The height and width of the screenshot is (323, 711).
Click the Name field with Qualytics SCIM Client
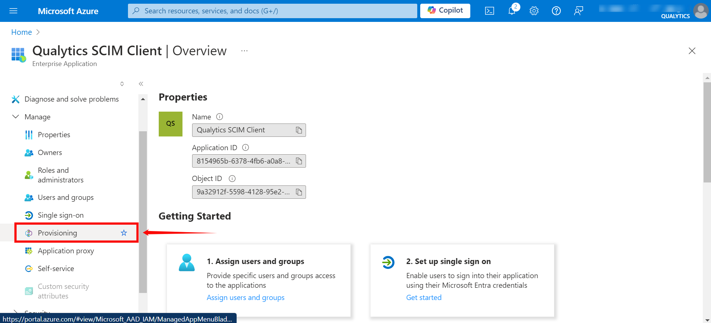(x=249, y=130)
